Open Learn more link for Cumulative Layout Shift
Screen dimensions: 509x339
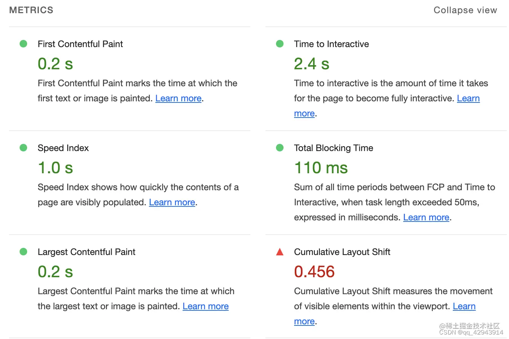click(464, 306)
